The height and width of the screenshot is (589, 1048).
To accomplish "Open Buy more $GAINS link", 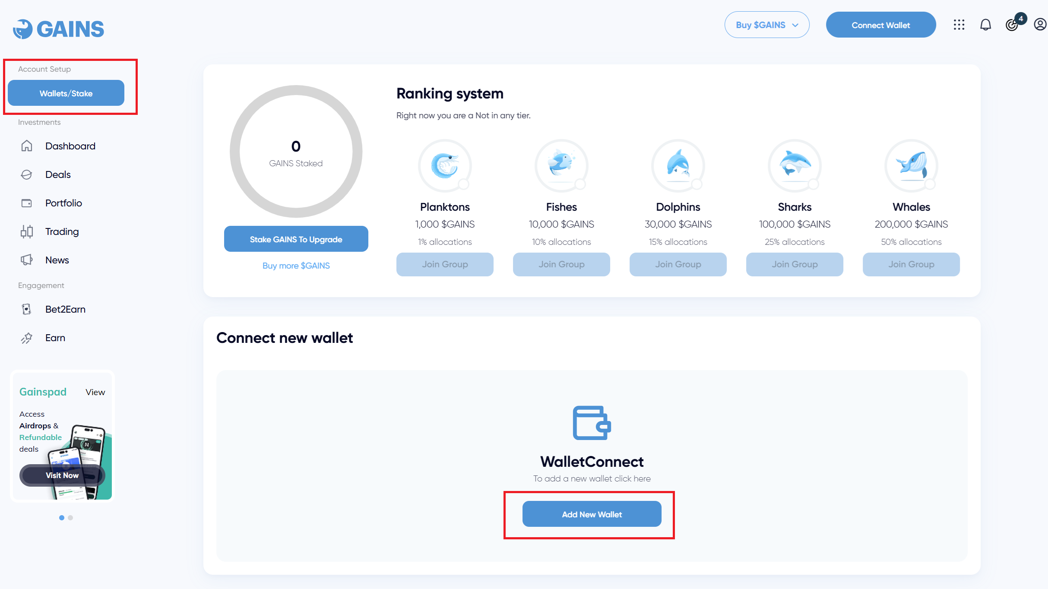I will 296,265.
